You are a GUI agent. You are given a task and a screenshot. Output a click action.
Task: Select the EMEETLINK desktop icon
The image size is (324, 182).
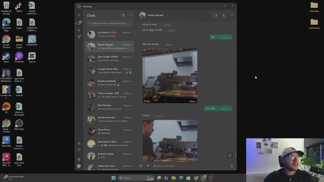(32, 41)
